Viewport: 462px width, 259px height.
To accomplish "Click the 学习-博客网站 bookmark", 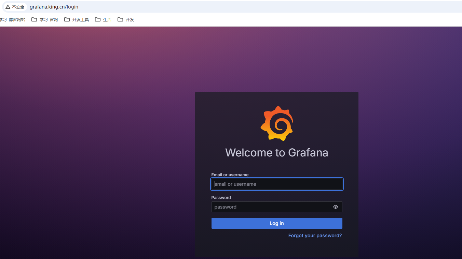I will (13, 19).
